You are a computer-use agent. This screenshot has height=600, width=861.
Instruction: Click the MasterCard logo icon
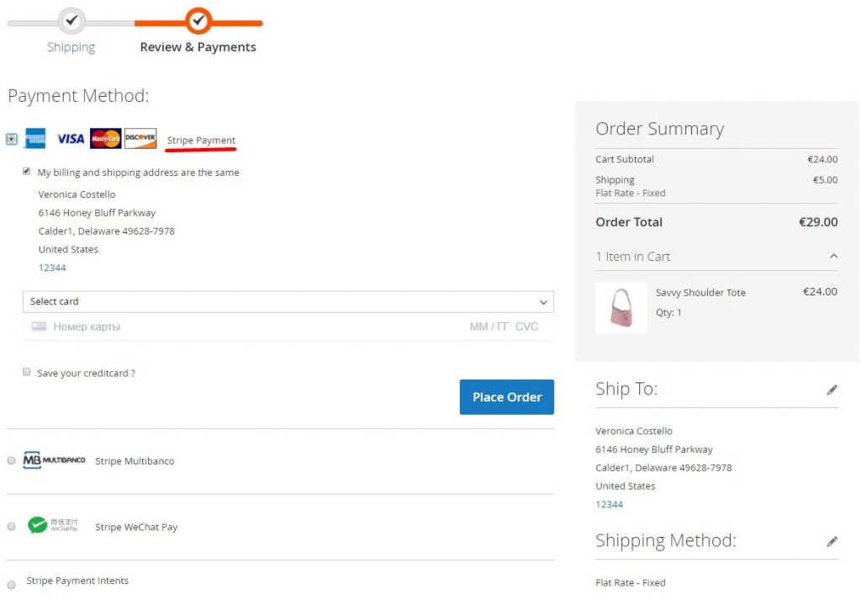coord(106,139)
